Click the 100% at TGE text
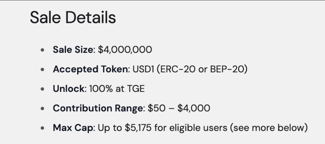The image size is (325, 144). tap(117, 89)
